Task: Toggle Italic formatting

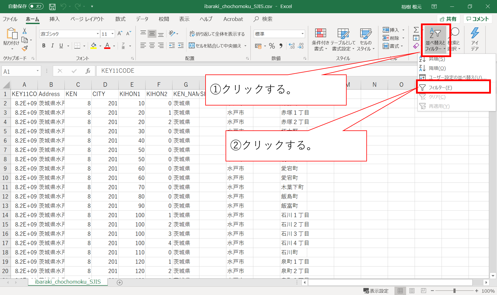Action: (53, 45)
